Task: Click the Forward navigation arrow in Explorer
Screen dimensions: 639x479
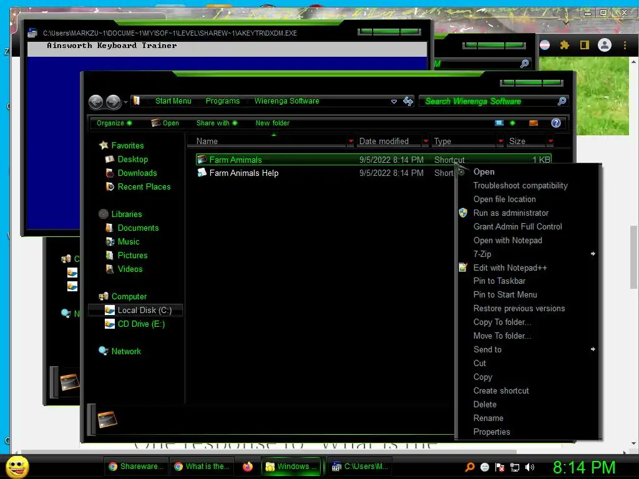Action: coord(114,102)
